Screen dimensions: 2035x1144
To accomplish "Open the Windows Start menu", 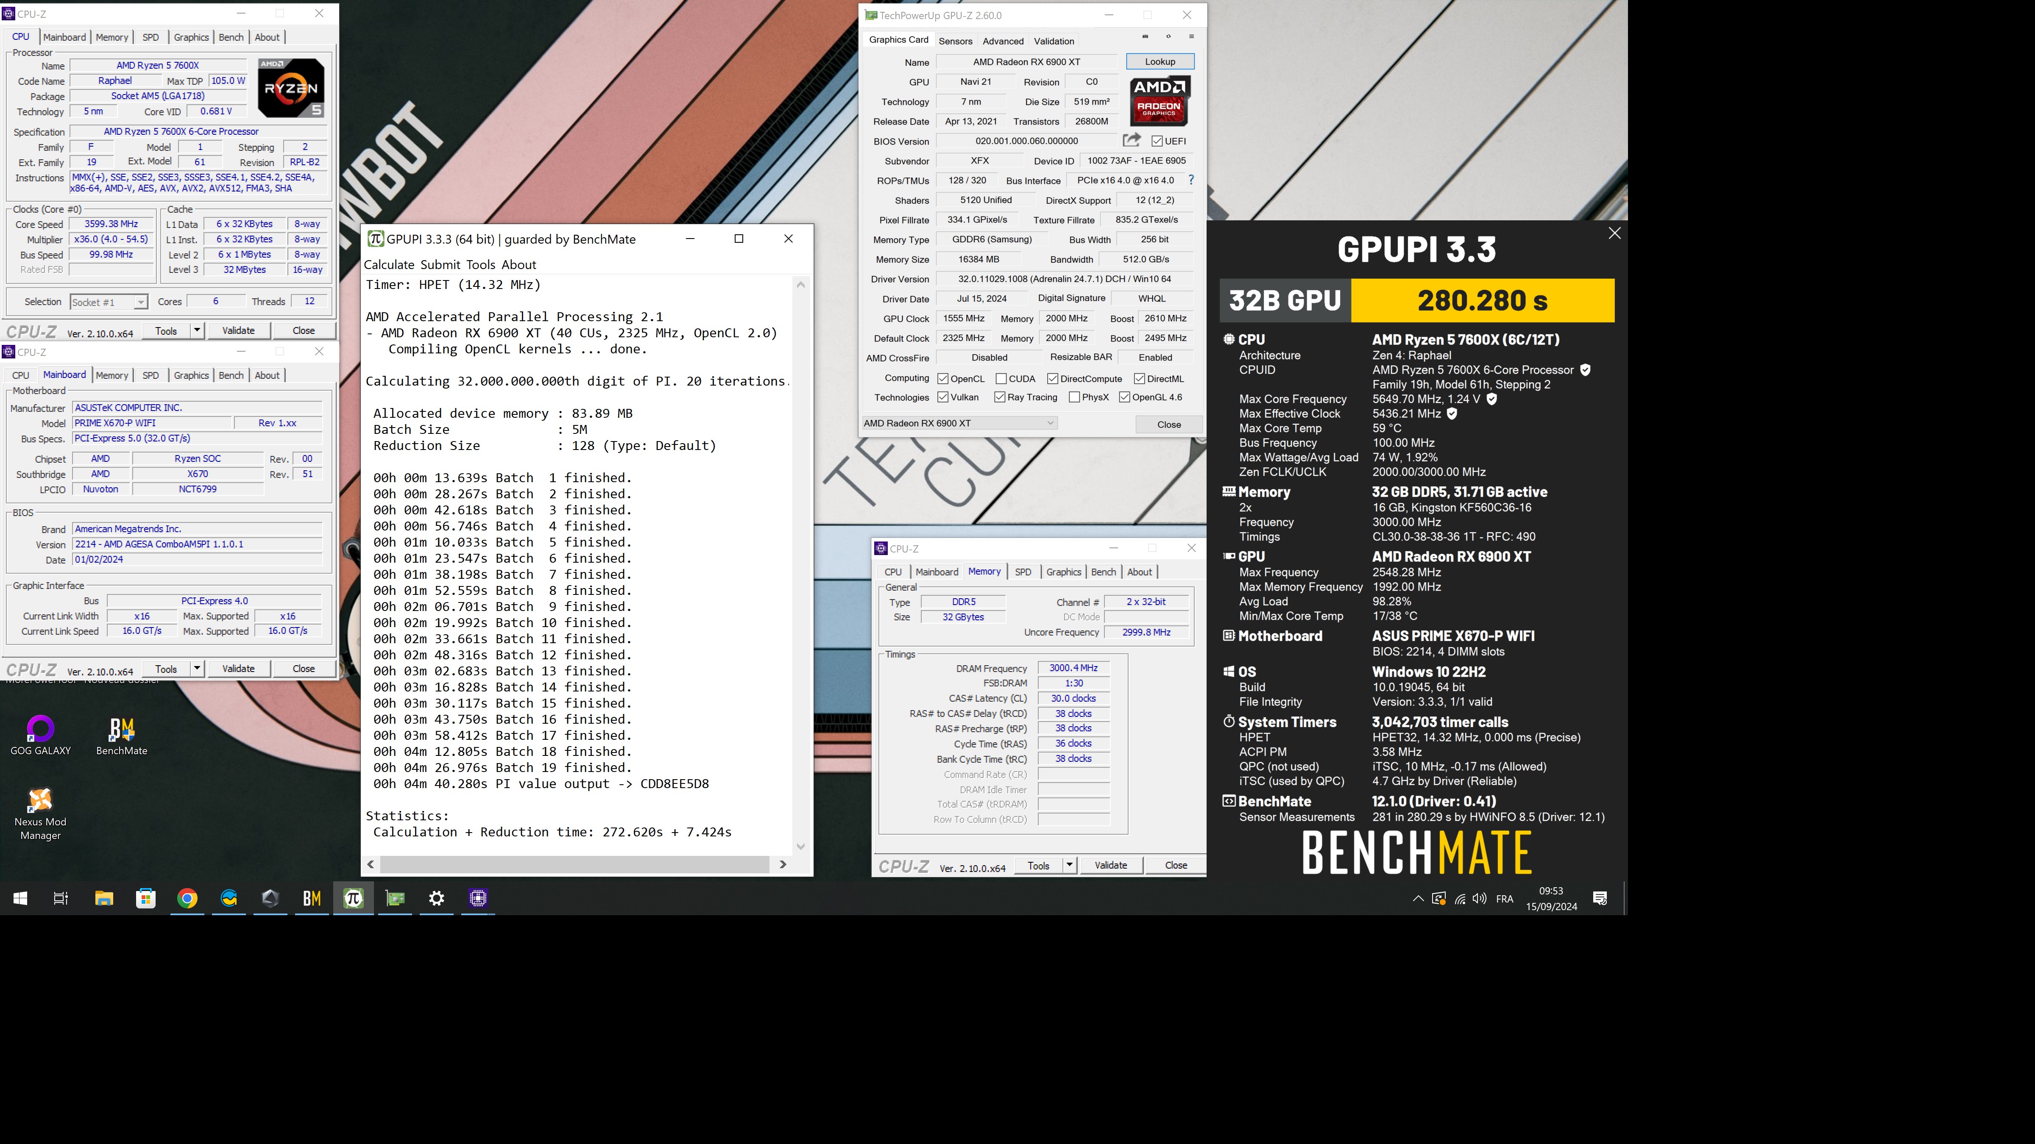I will tap(20, 898).
